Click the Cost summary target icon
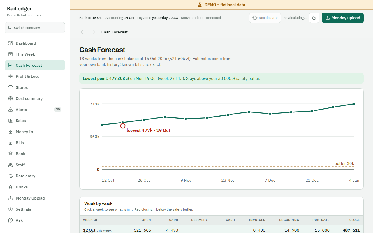This screenshot has height=233, width=373. tap(10, 98)
